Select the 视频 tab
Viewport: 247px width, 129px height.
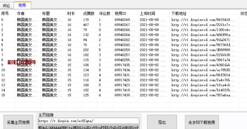point(22,5)
